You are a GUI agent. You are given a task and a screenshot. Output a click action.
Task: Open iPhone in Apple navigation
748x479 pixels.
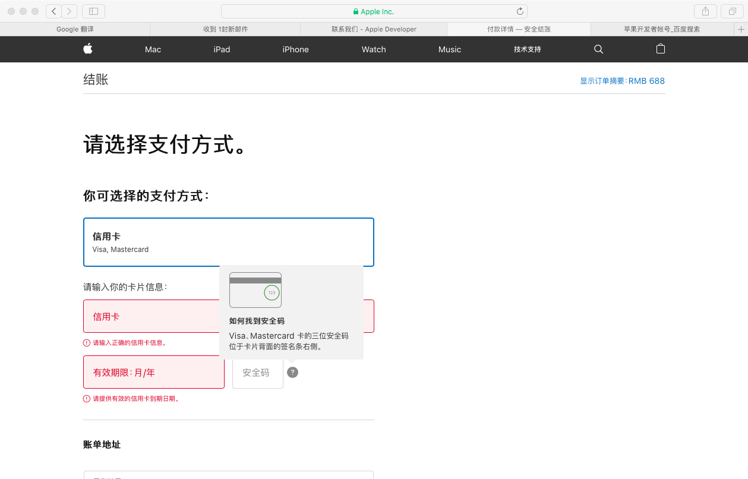[x=295, y=49]
